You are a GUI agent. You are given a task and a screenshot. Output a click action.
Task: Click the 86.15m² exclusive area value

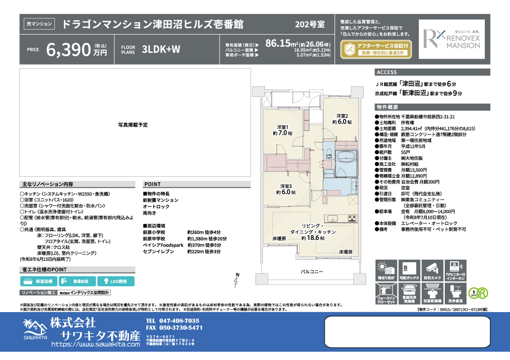point(282,43)
